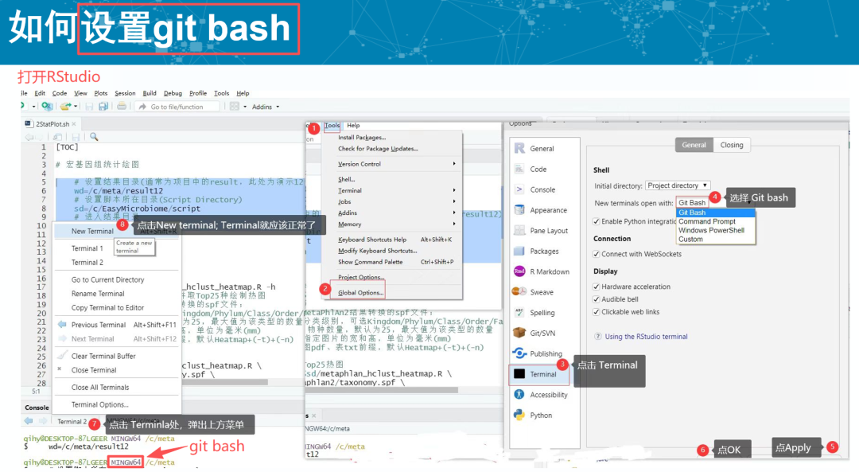Open the Python options section

coord(532,415)
